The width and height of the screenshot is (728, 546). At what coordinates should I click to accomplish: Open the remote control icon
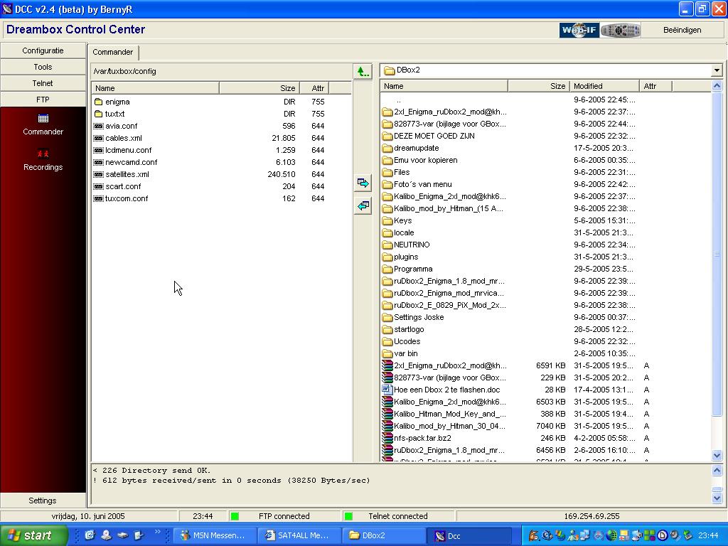[620, 30]
